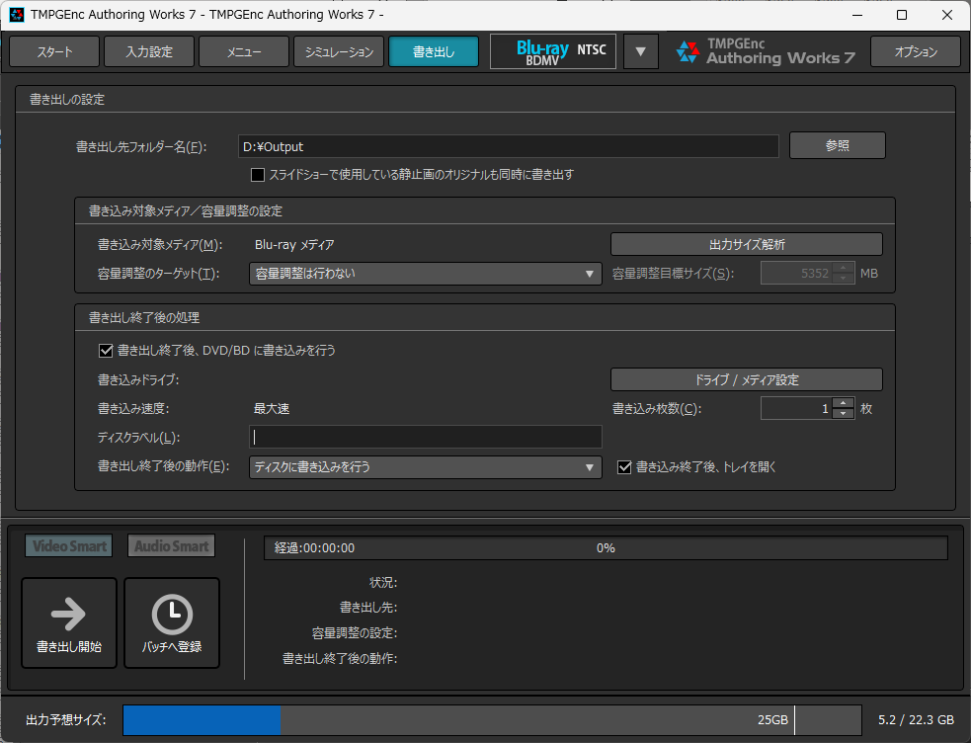Open the 書き出し終了後の動作 dropdown
Screen dimensions: 971x743
(x=425, y=466)
